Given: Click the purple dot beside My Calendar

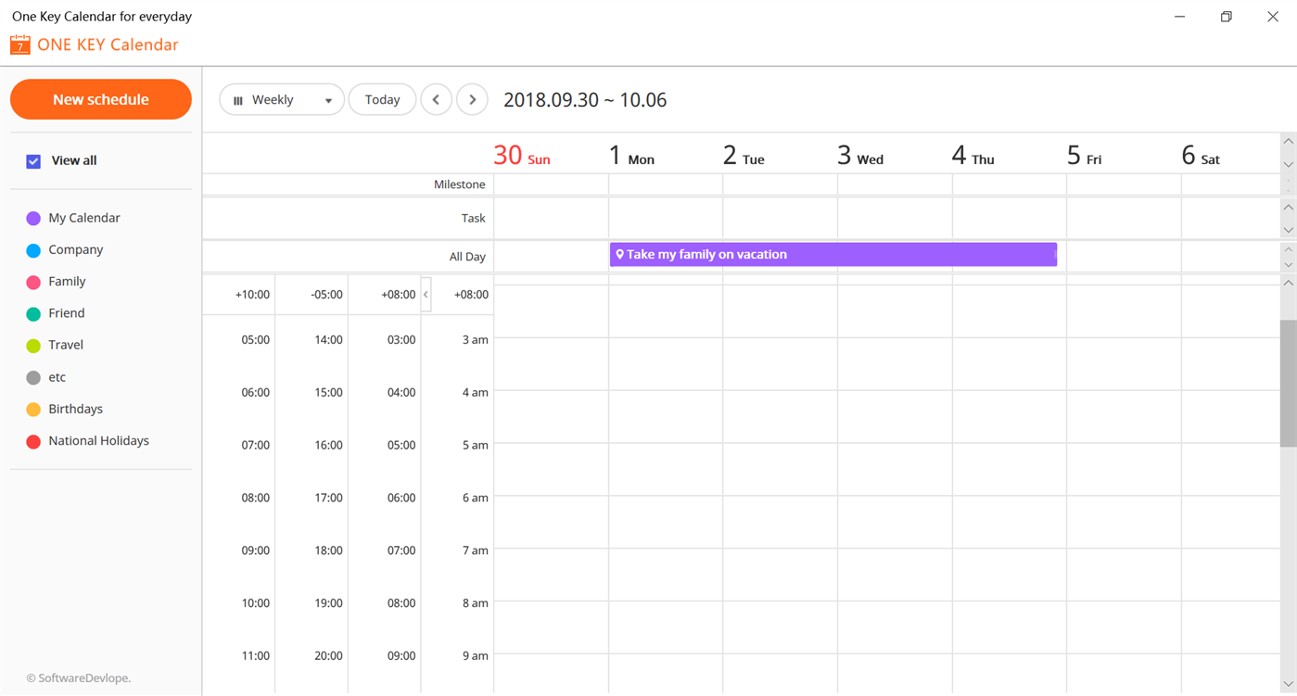Looking at the screenshot, I should coord(32,217).
